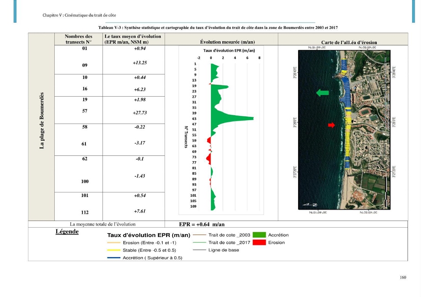Click legend text 'Accrétion ( Supérieur à 0.5)'

[152, 258]
